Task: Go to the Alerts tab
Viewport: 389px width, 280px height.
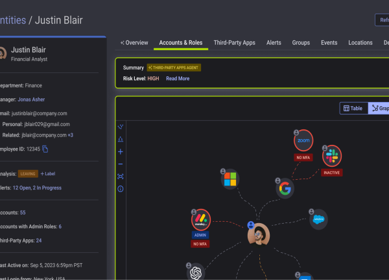Action: pos(274,43)
